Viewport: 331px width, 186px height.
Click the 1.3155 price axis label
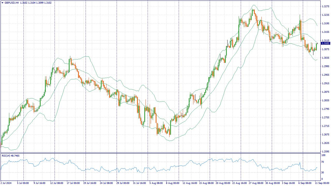tap(325, 32)
